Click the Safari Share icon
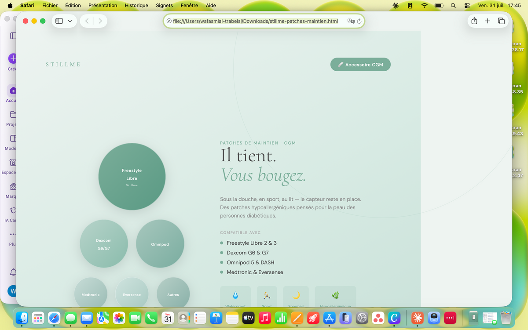This screenshot has height=330, width=528. coord(474,21)
